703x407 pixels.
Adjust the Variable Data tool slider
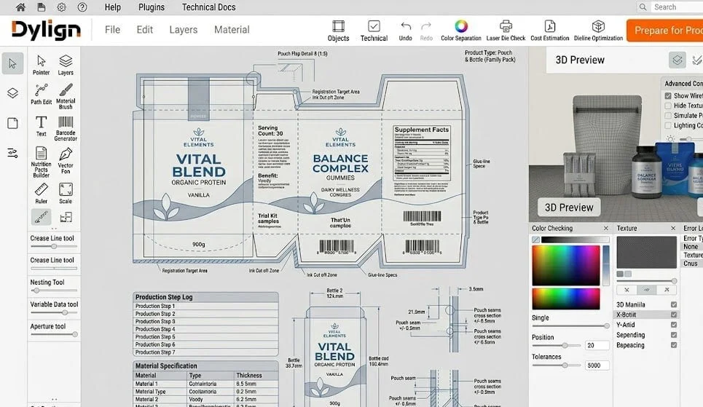pyautogui.click(x=54, y=312)
